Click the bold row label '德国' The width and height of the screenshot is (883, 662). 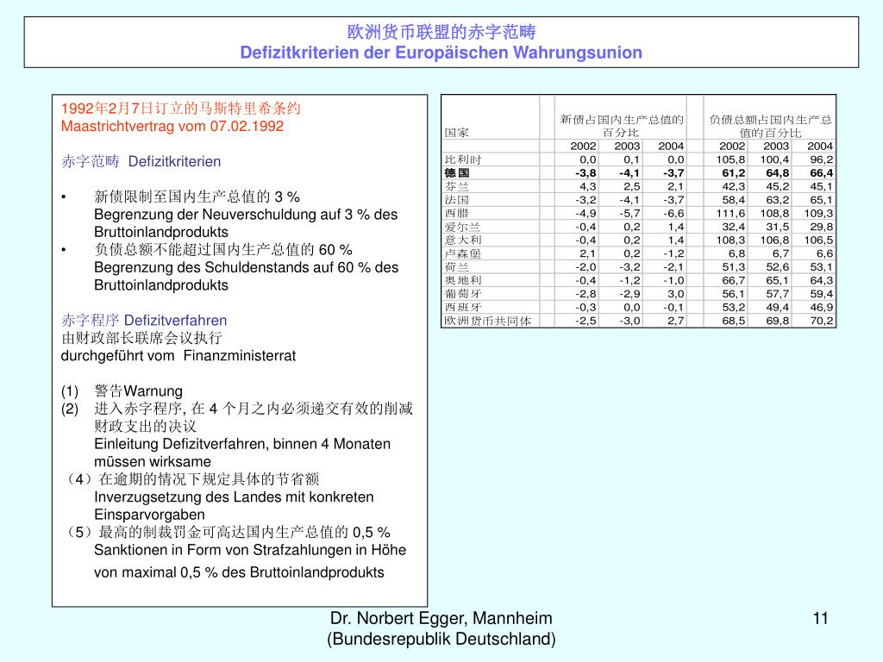pos(457,172)
